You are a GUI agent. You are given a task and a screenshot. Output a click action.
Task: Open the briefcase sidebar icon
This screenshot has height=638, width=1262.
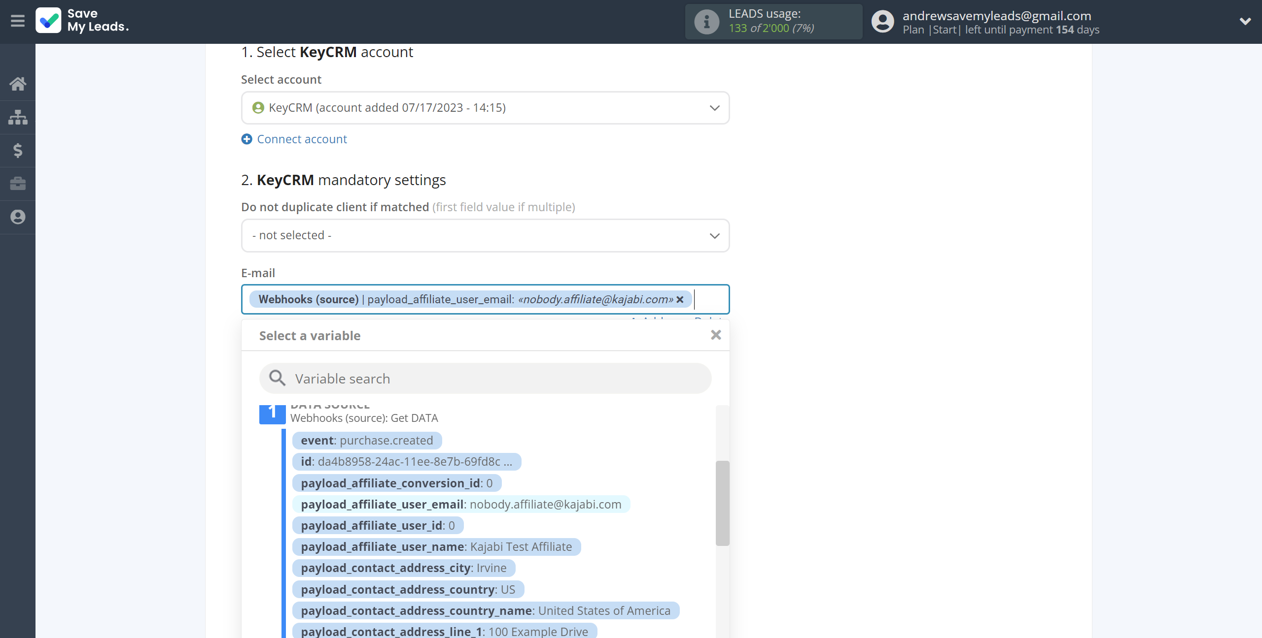(18, 184)
